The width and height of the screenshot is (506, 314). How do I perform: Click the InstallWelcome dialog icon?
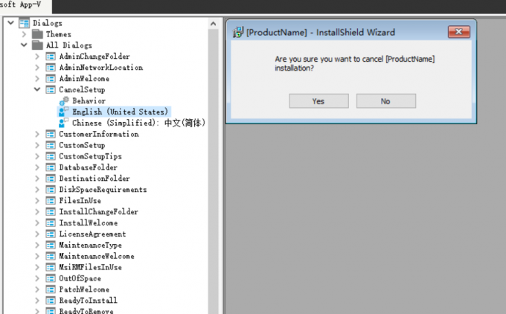point(51,223)
